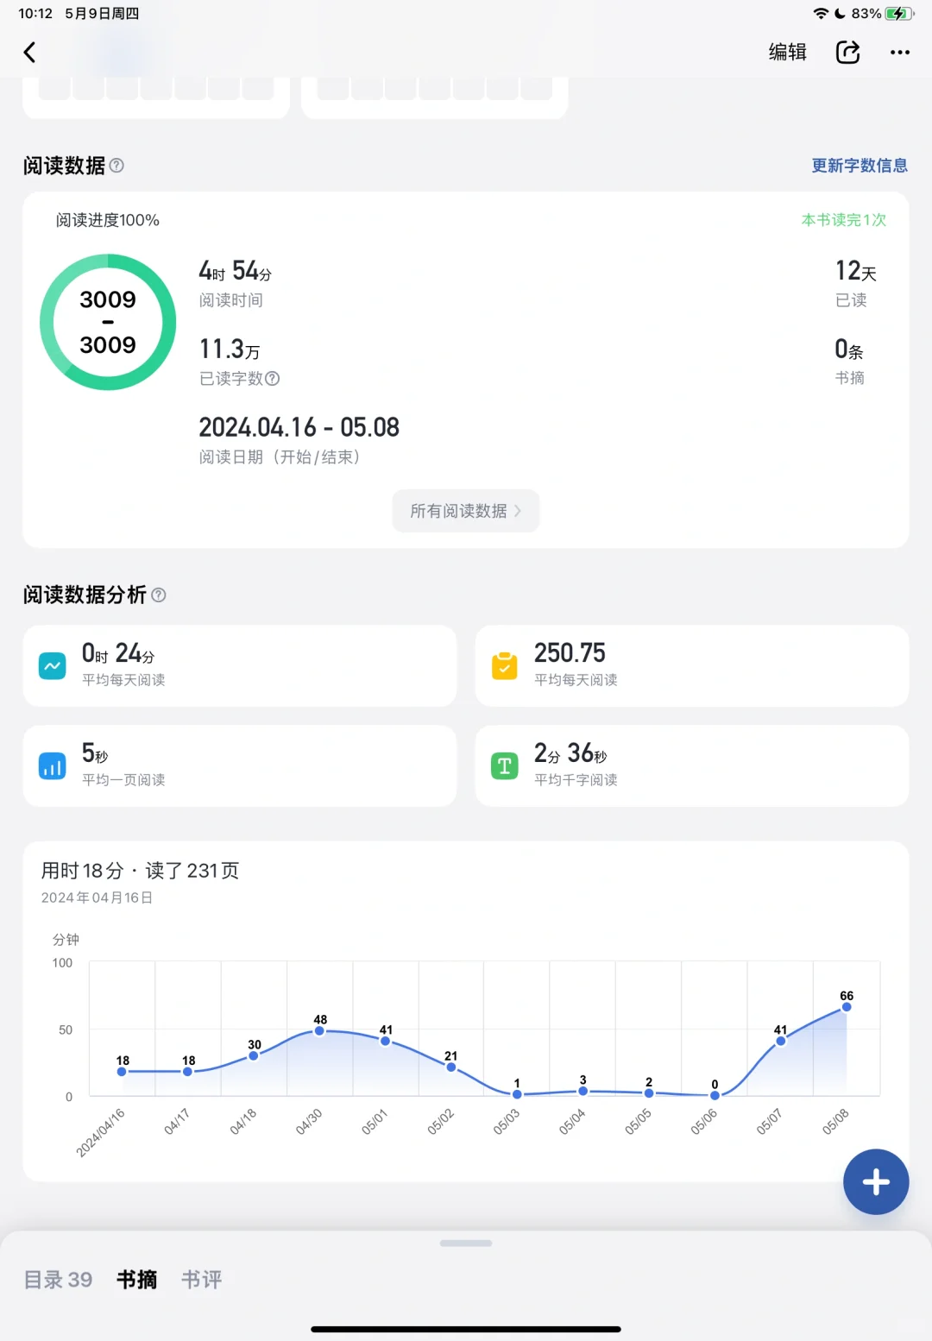Open the share icon
Screen dimensions: 932x1341
pyautogui.click(x=847, y=53)
